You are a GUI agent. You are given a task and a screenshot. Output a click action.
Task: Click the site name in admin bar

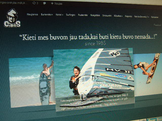(14, 3)
